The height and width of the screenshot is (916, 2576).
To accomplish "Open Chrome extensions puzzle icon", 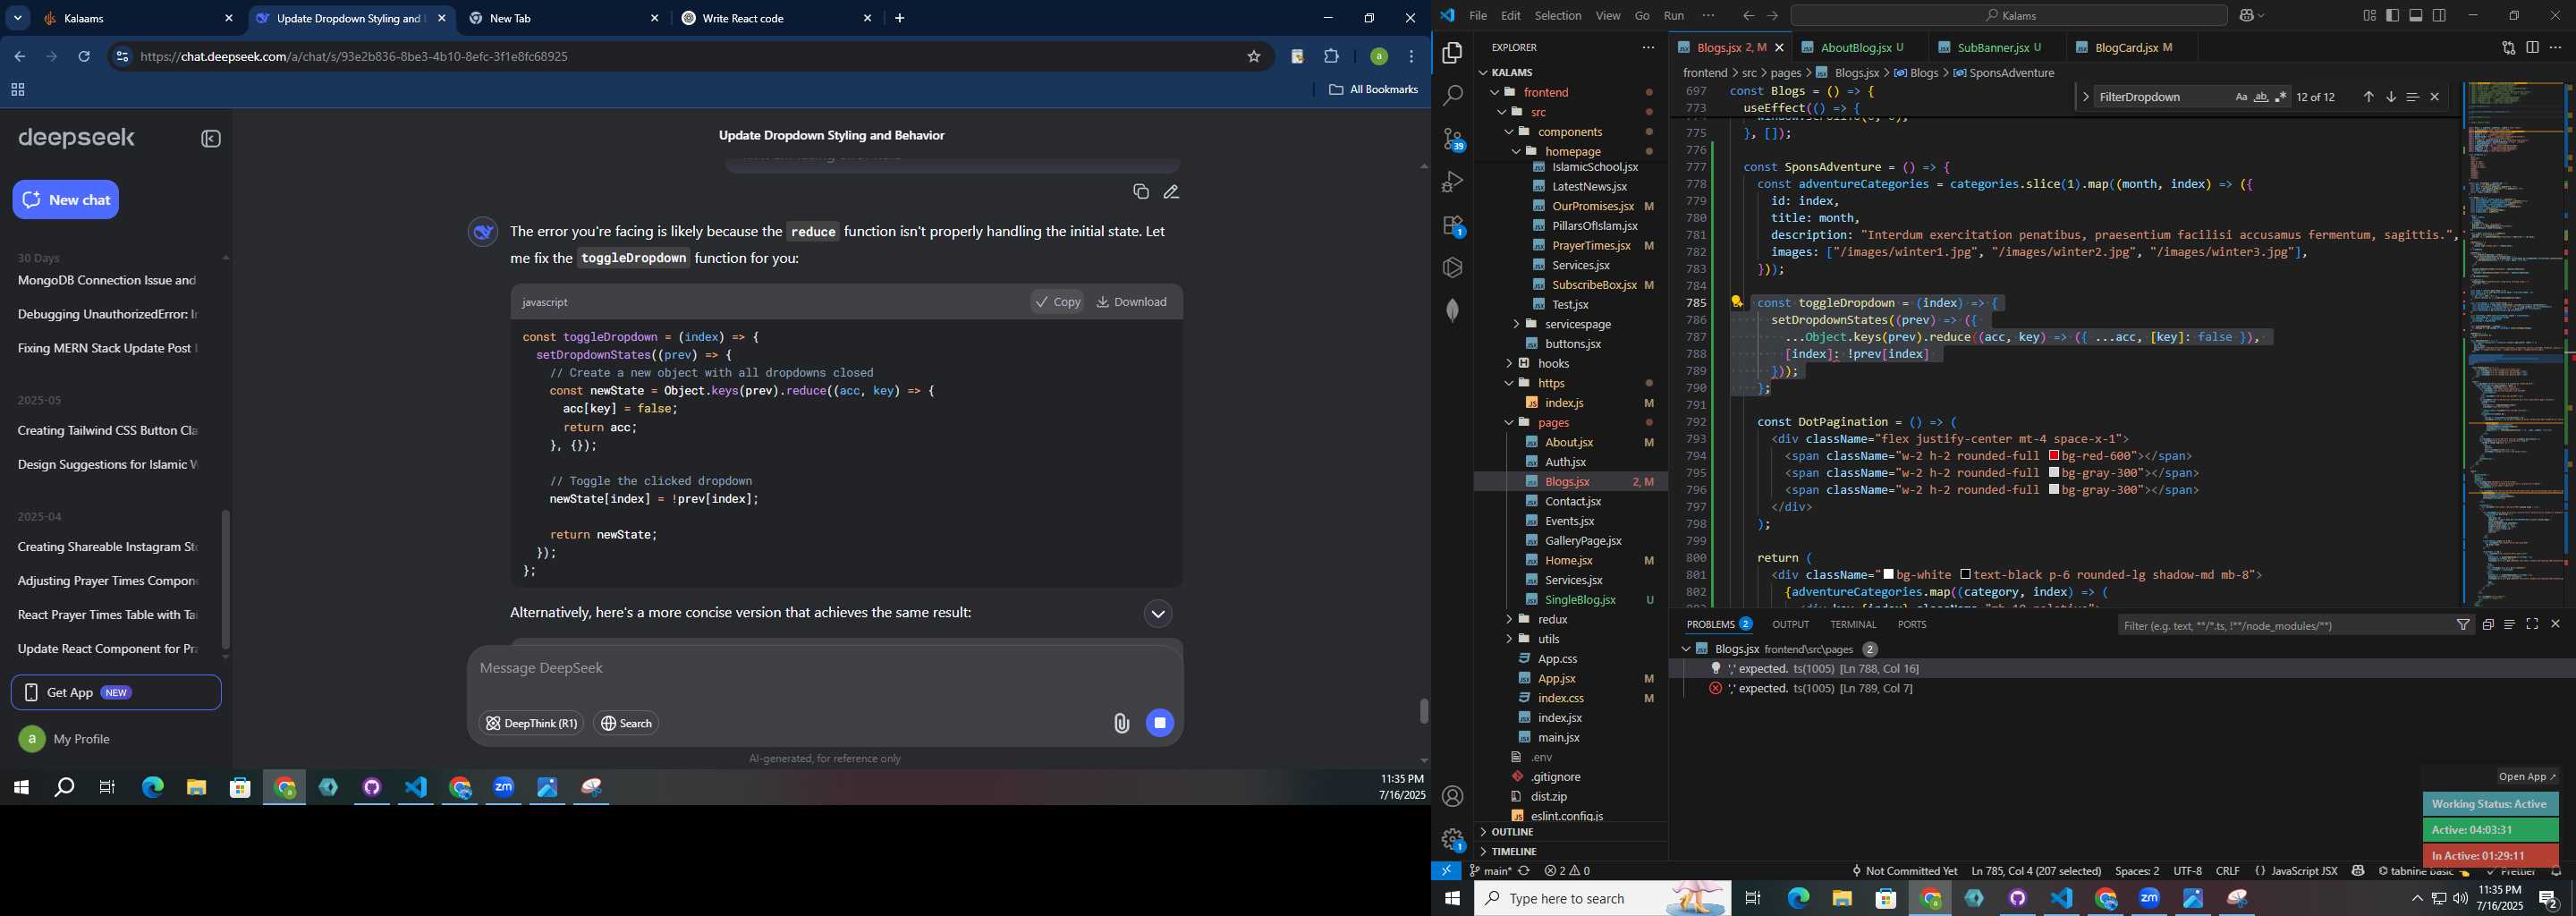I will click(1332, 57).
